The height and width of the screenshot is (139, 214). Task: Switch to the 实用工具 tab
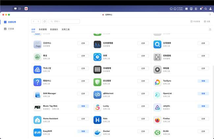pyautogui.click(x=66, y=29)
